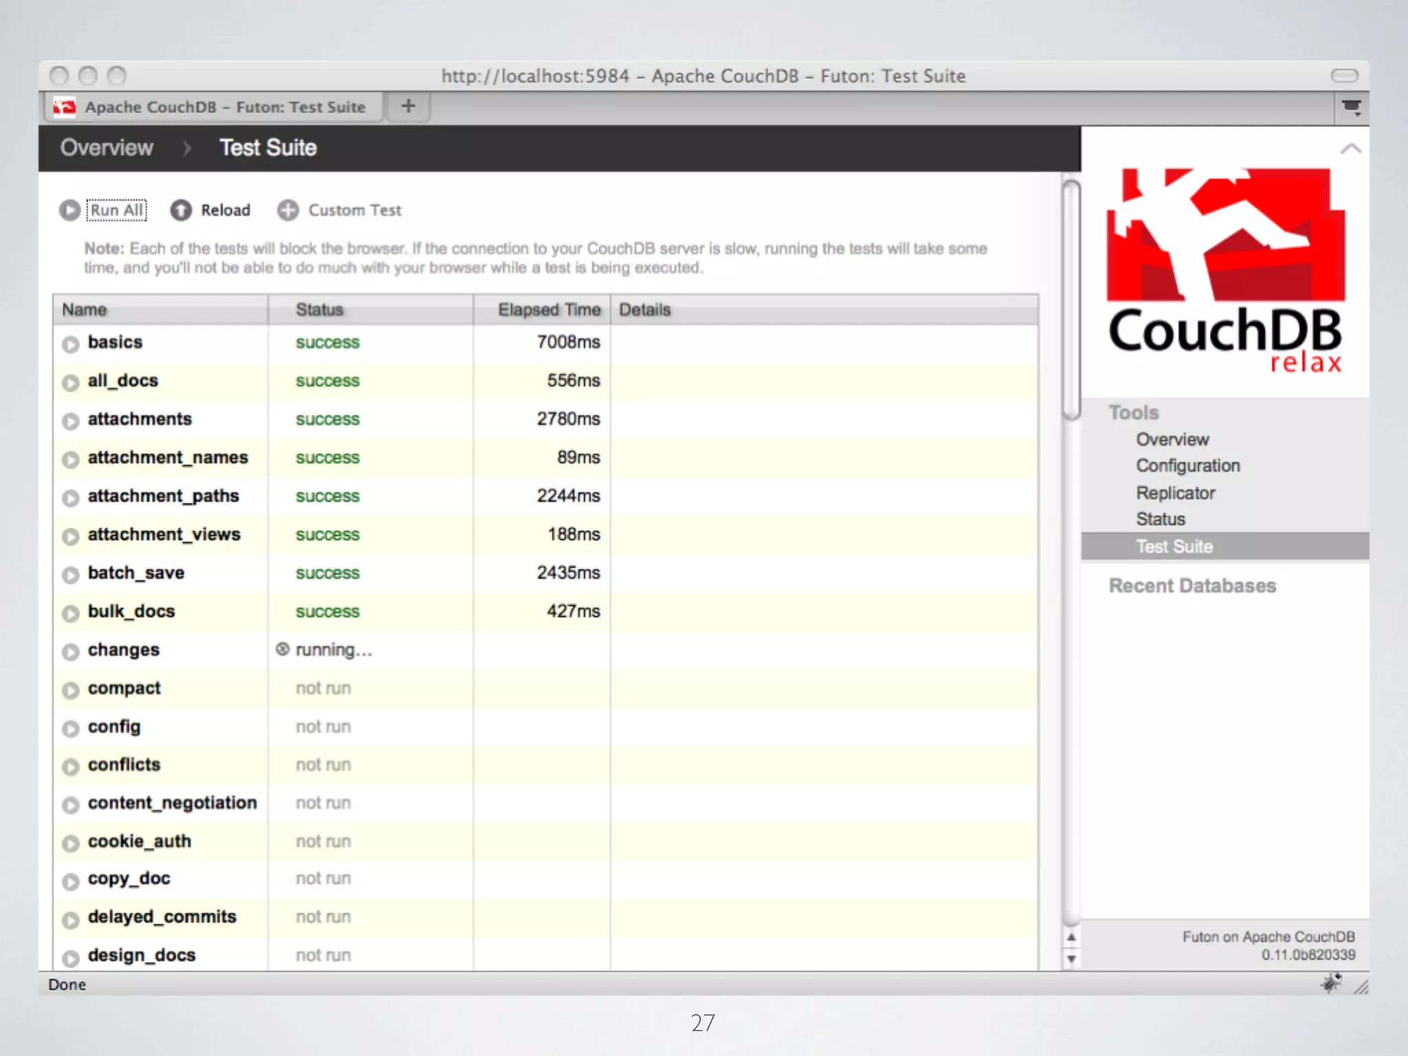
Task: Open Replicator in Tools sidebar
Action: tap(1175, 493)
